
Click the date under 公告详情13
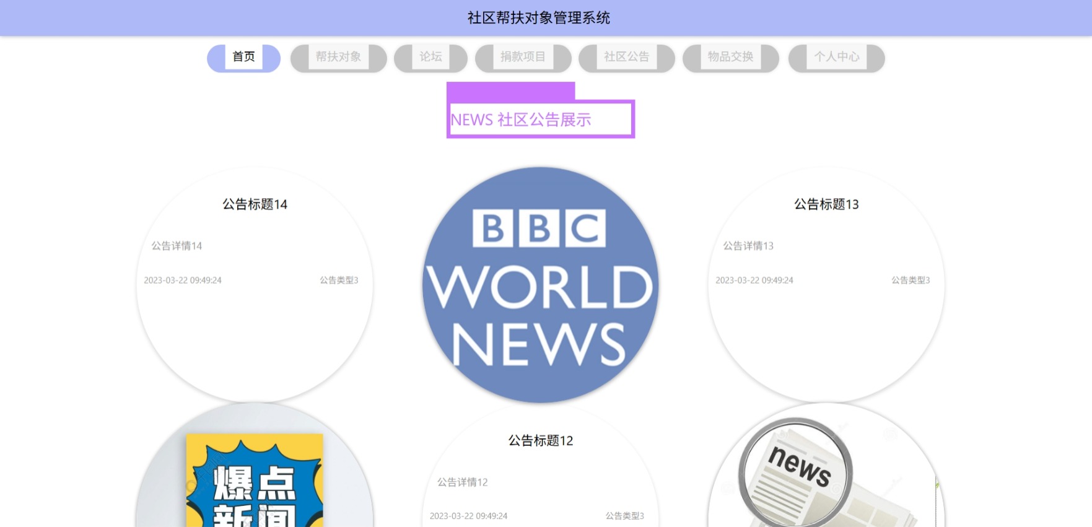click(754, 281)
